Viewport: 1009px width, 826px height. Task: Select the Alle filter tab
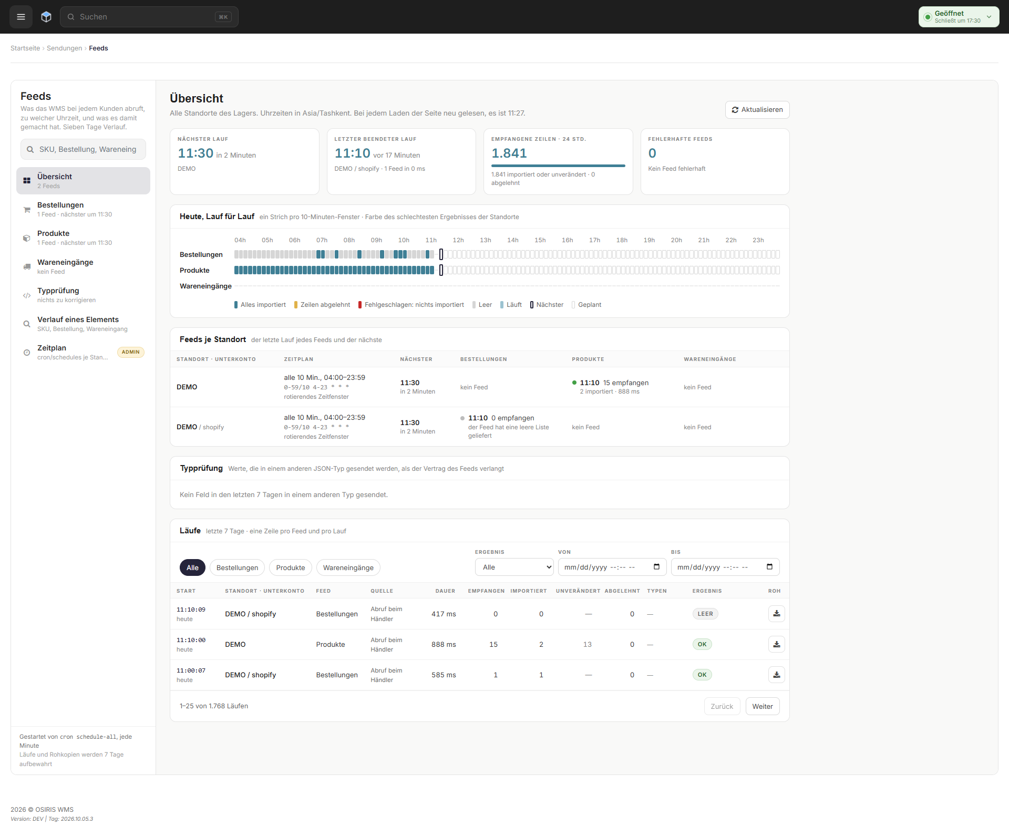click(192, 567)
